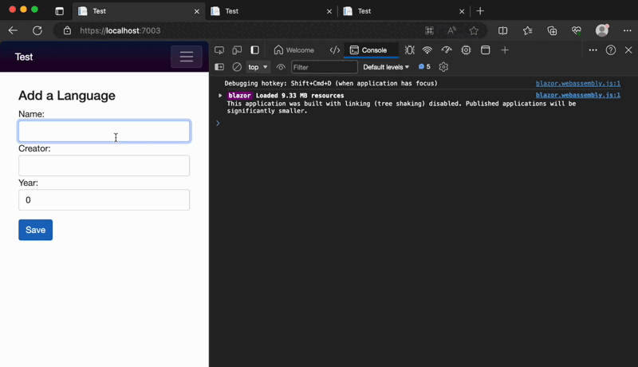Image resolution: width=638 pixels, height=367 pixels.
Task: Focus the Creator input field
Action: click(x=104, y=165)
